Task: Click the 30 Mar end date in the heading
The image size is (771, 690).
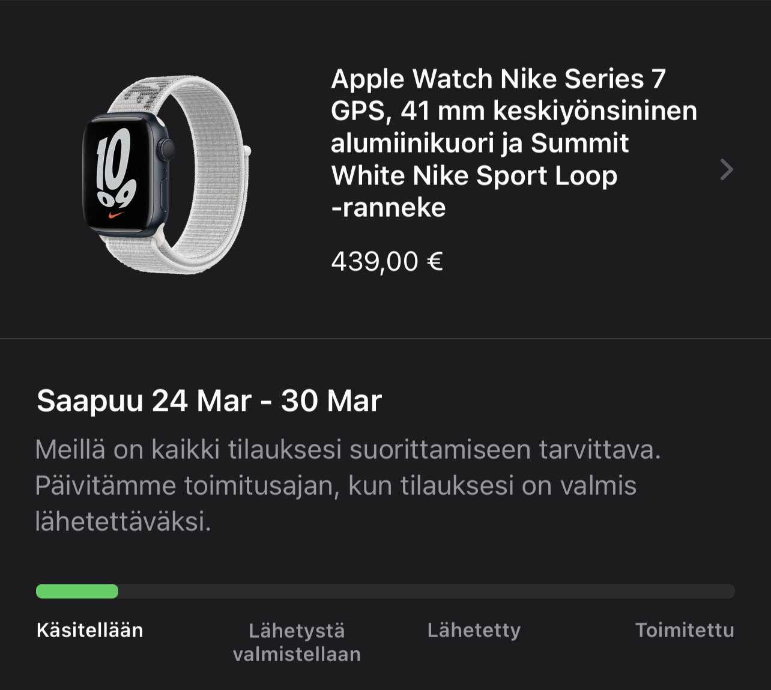Action: [x=331, y=401]
